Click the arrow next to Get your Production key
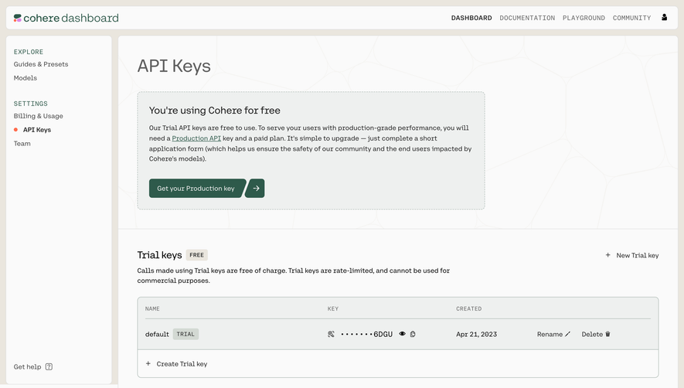The width and height of the screenshot is (684, 388). tap(255, 188)
